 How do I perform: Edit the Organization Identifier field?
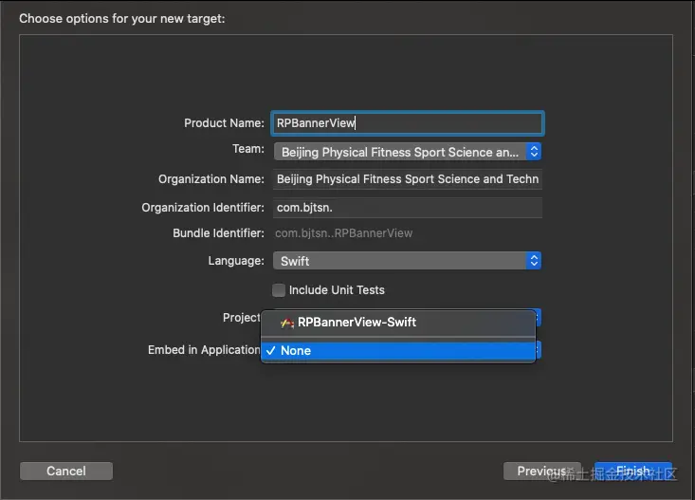point(407,208)
